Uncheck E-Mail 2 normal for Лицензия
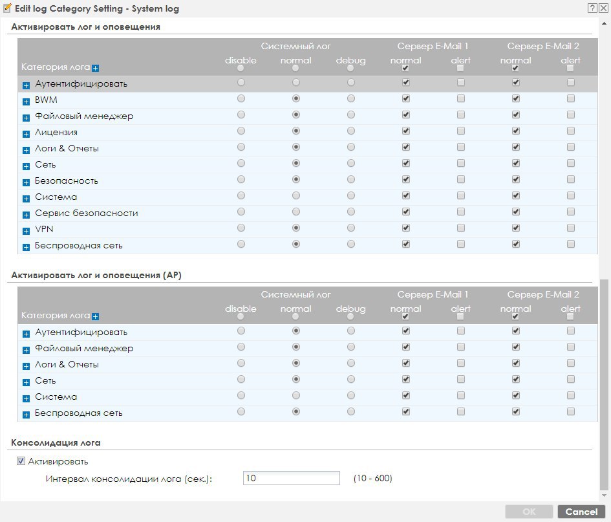This screenshot has width=611, height=522. (516, 131)
